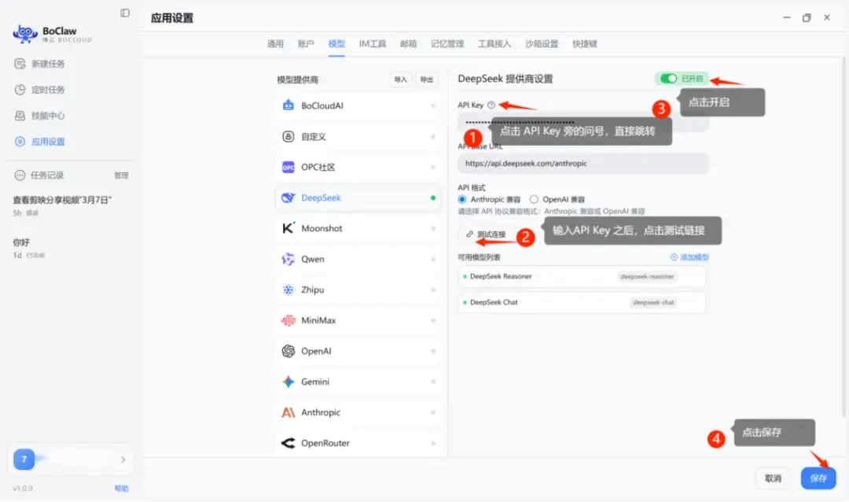Switch to the 邮箱 tab
Screen dimensions: 849x502
(x=408, y=44)
